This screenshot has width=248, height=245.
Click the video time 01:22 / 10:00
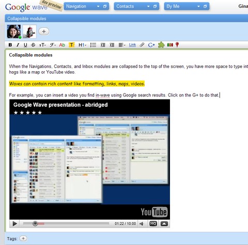tap(125, 224)
